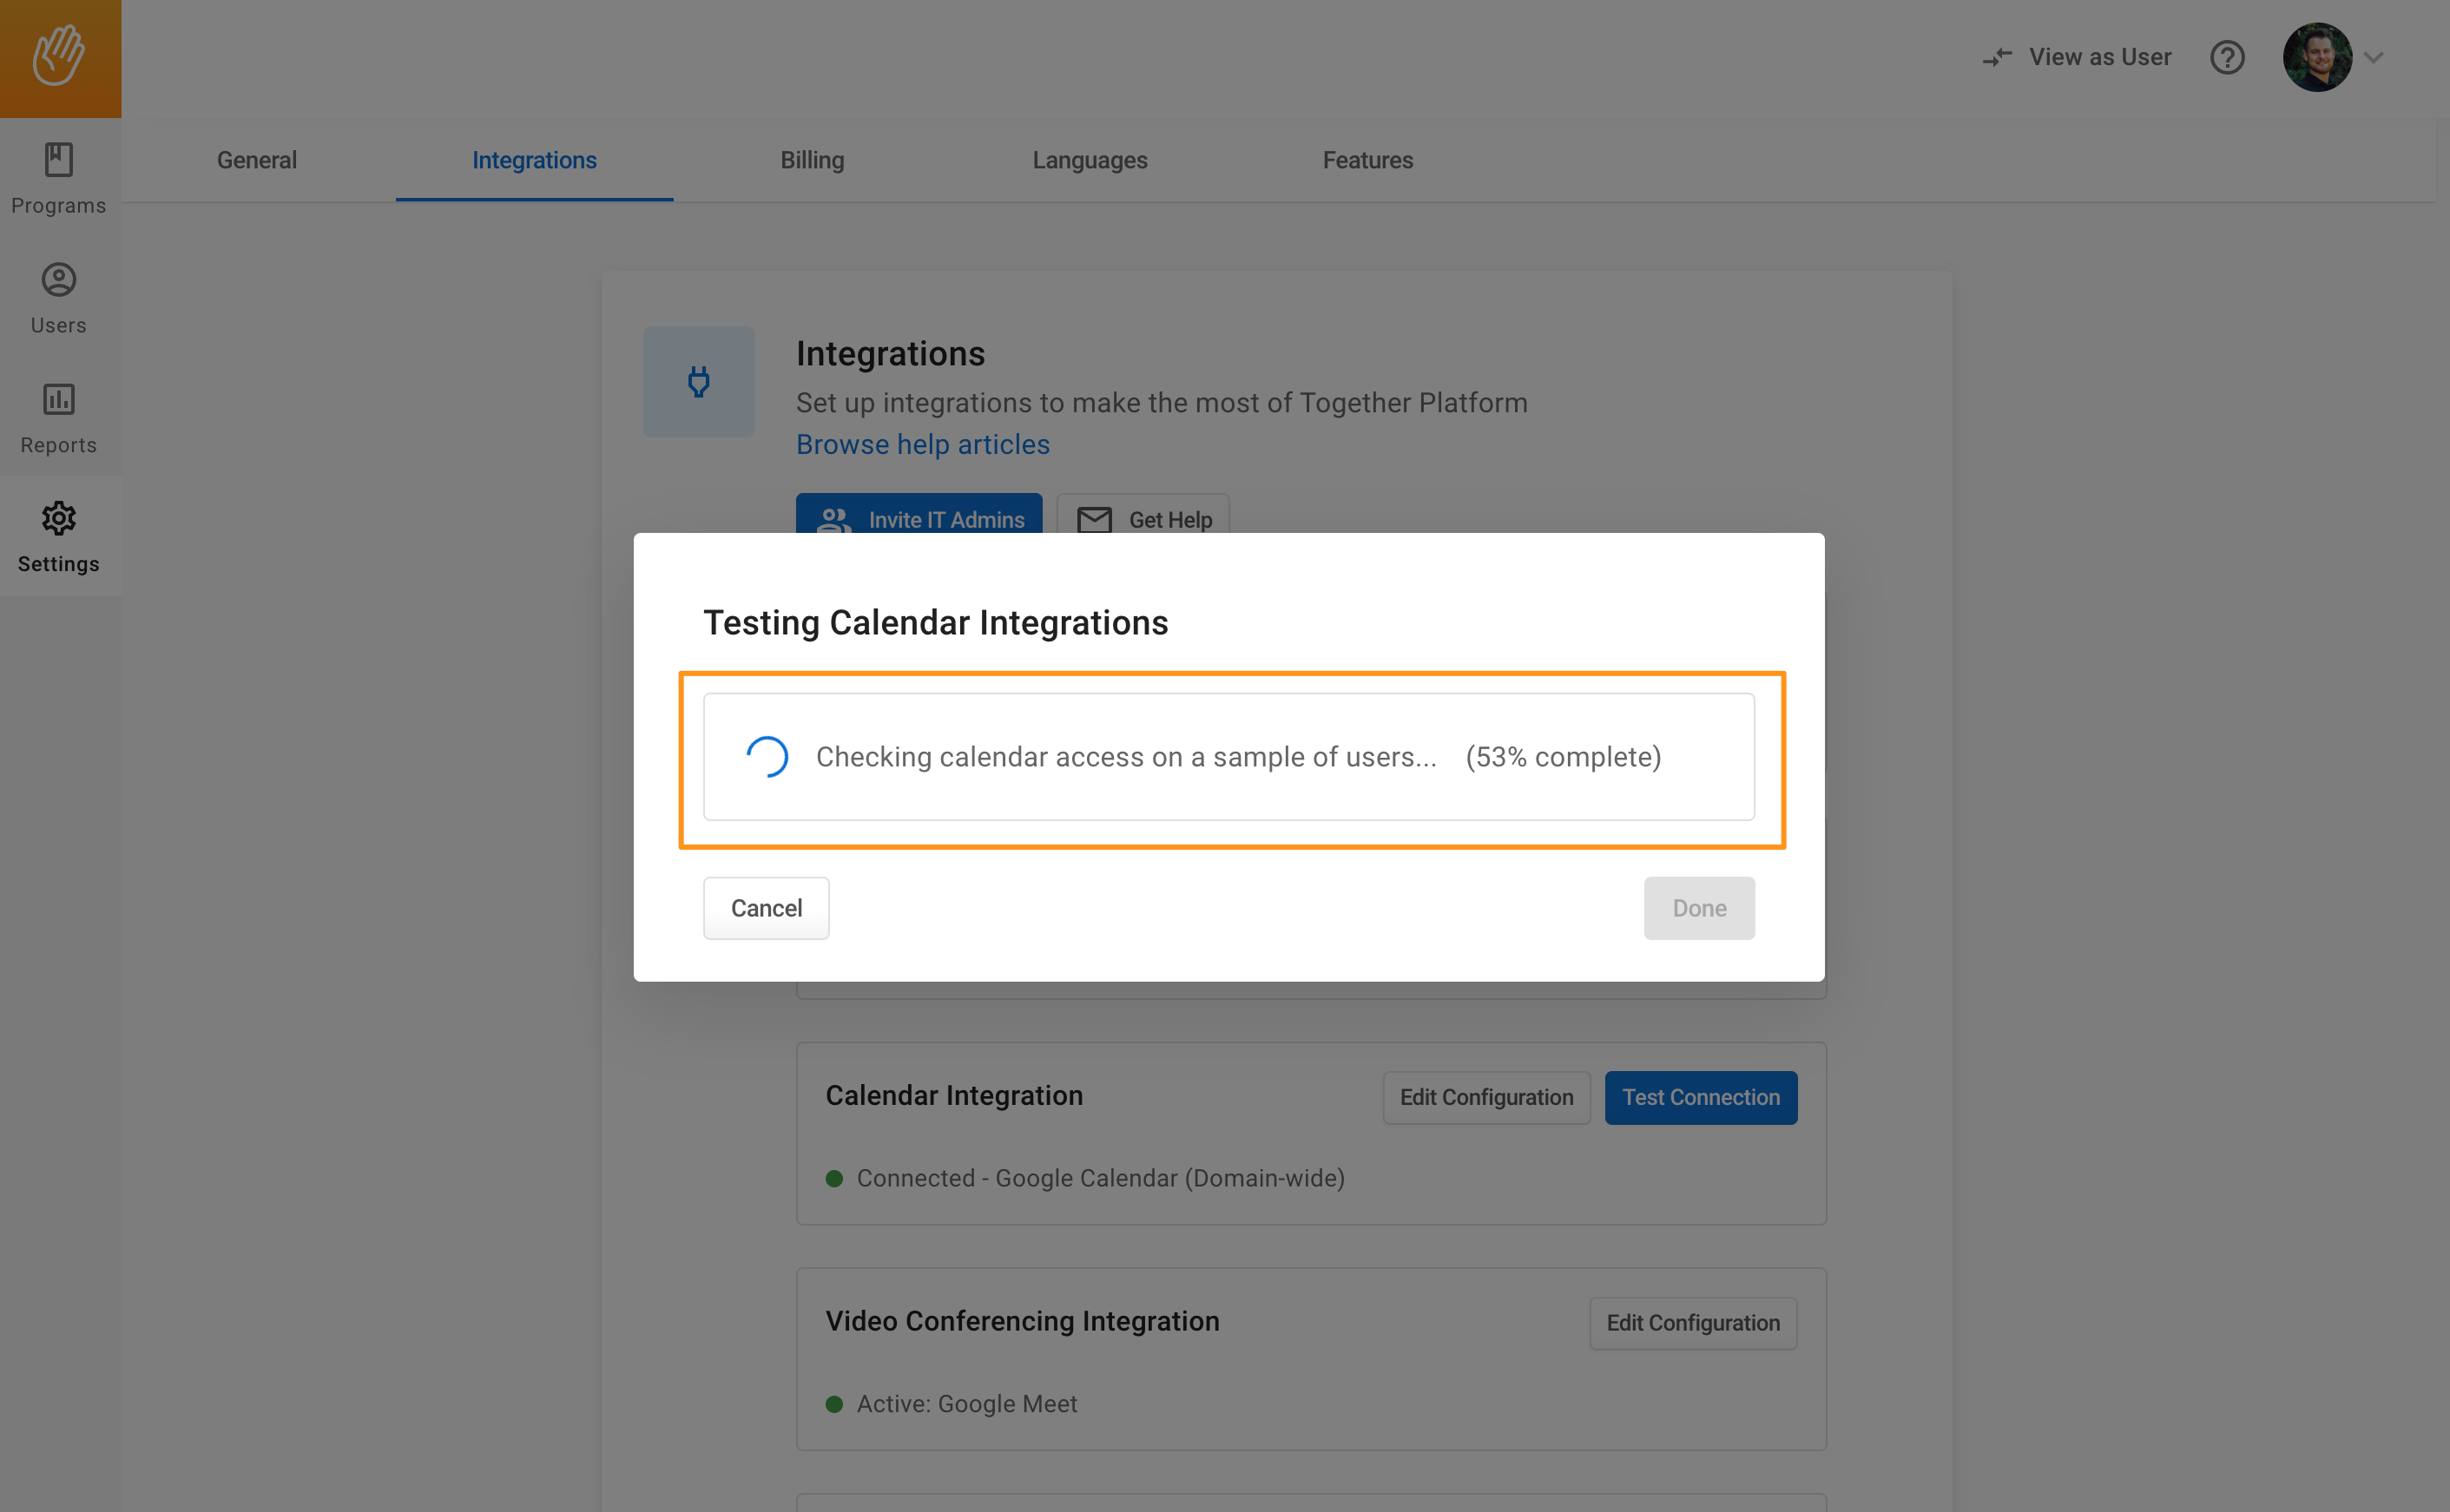Click Invite IT Admins button
The width and height of the screenshot is (2450, 1512).
(919, 514)
